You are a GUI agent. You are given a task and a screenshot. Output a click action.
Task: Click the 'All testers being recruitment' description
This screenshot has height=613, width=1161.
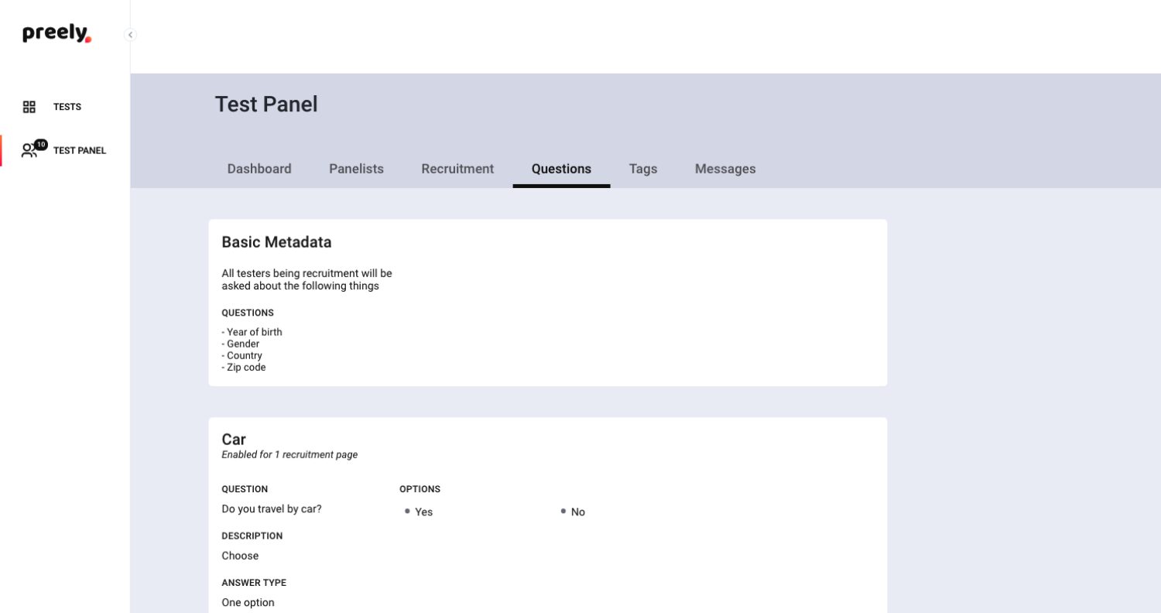click(307, 279)
